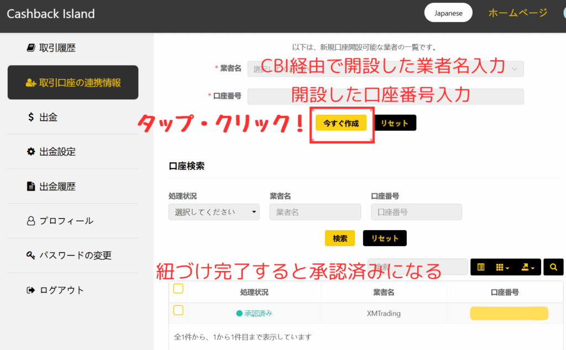Open the 処理状況 選択してください dropdown
This screenshot has width=566, height=350.
pyautogui.click(x=214, y=212)
